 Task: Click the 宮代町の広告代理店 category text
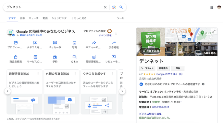pyautogui.click(x=150, y=79)
